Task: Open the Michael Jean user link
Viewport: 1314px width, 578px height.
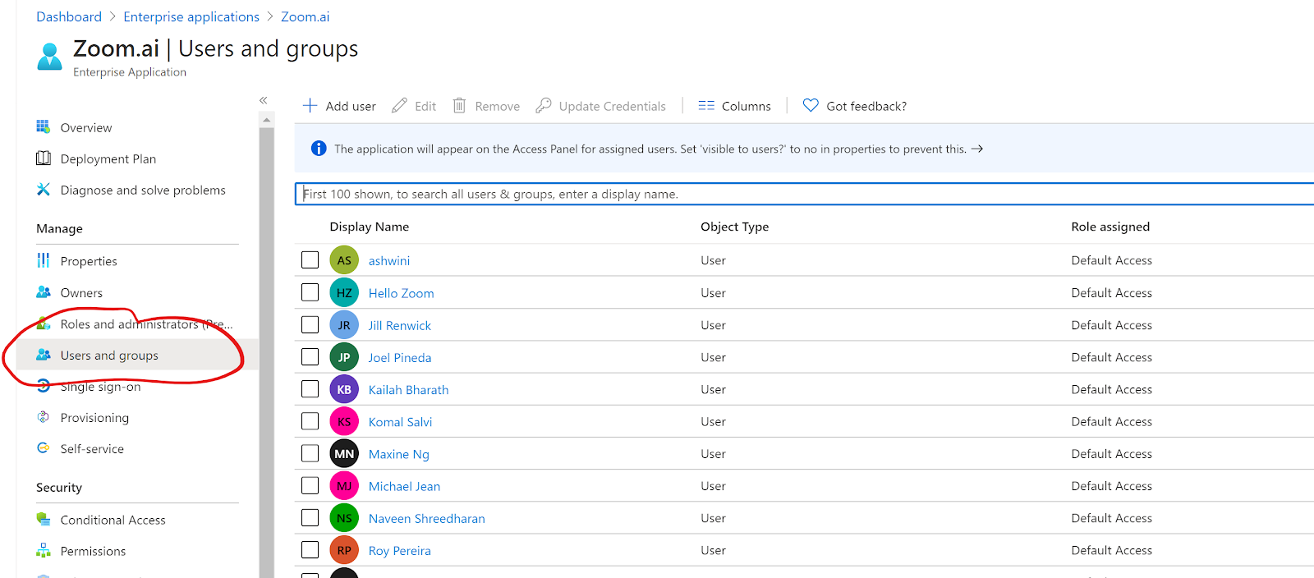Action: (x=404, y=486)
